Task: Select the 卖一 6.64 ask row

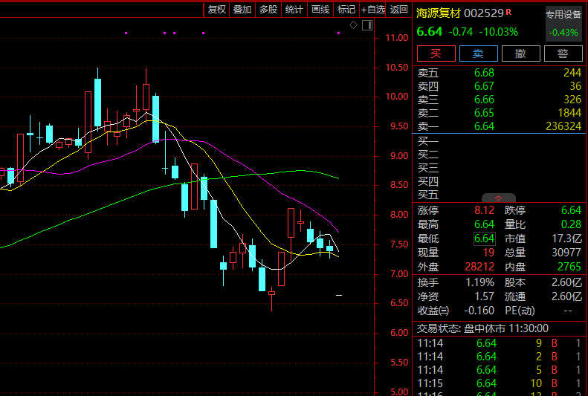Action: [x=498, y=127]
